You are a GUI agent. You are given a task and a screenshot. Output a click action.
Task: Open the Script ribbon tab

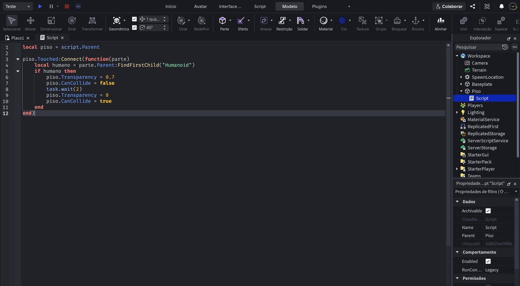coord(260,6)
